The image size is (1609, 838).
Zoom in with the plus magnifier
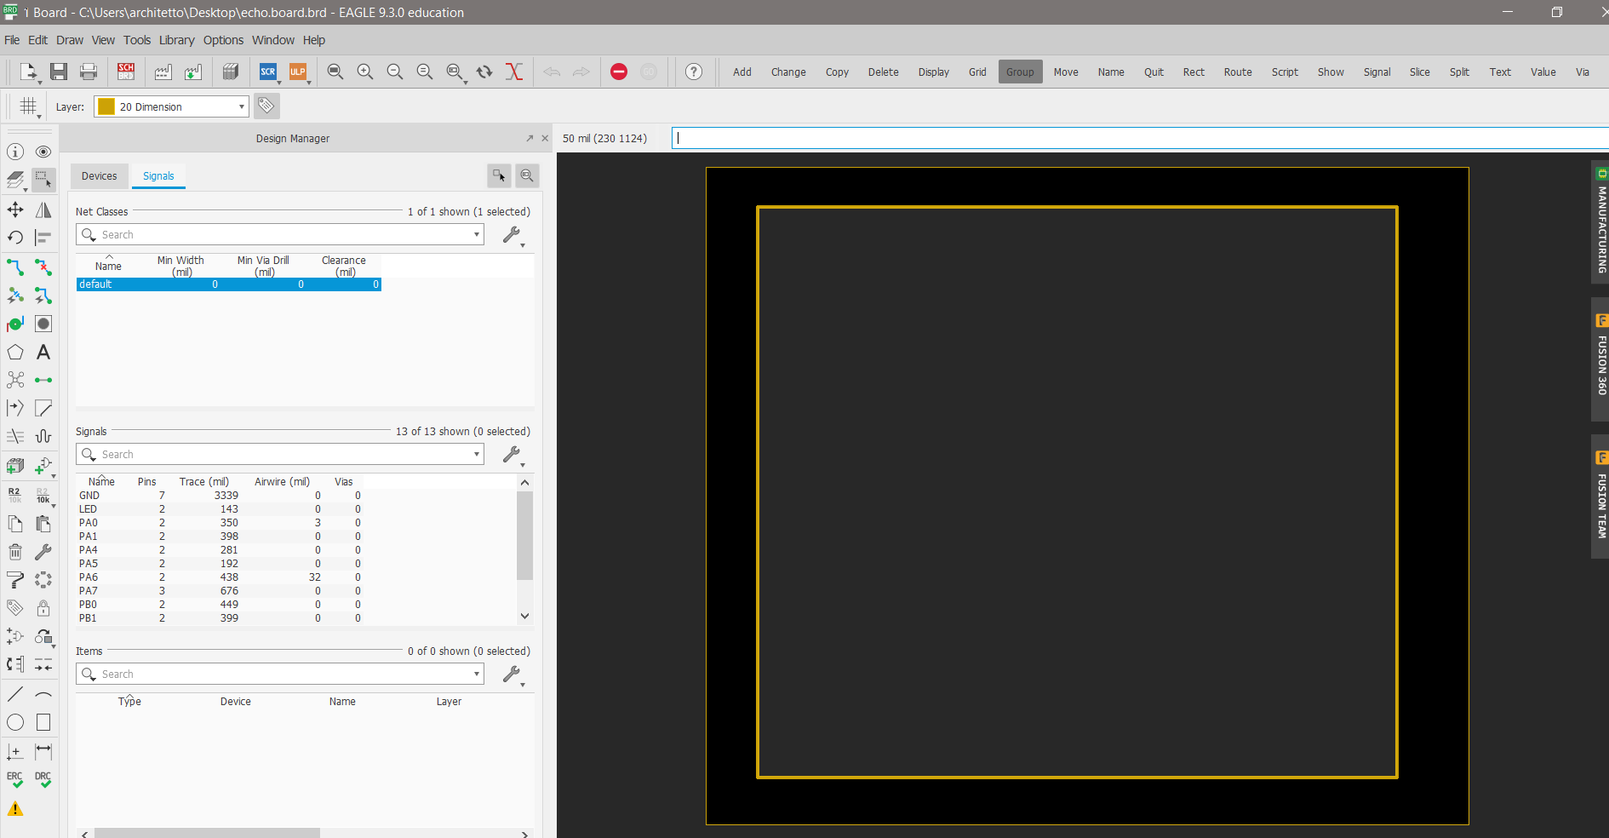pos(365,72)
